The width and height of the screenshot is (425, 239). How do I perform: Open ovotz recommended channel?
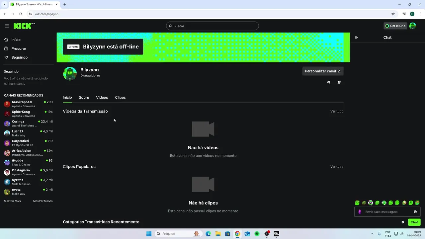[x=28, y=192]
